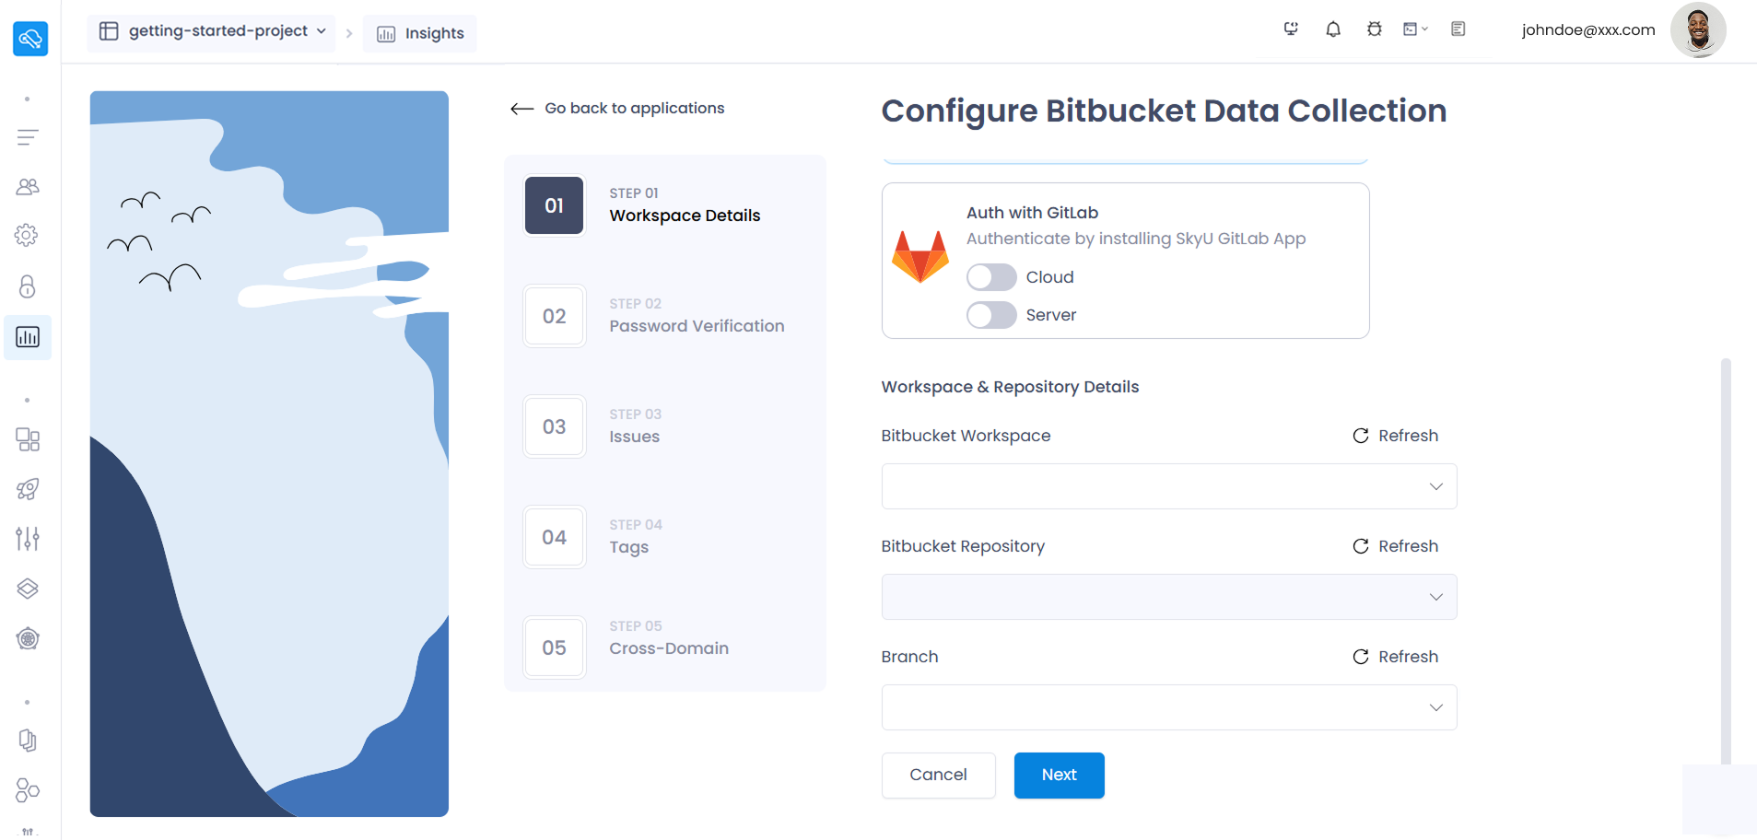1757x840 pixels.
Task: Select Step 05 Cross-Domain
Action: point(665,647)
